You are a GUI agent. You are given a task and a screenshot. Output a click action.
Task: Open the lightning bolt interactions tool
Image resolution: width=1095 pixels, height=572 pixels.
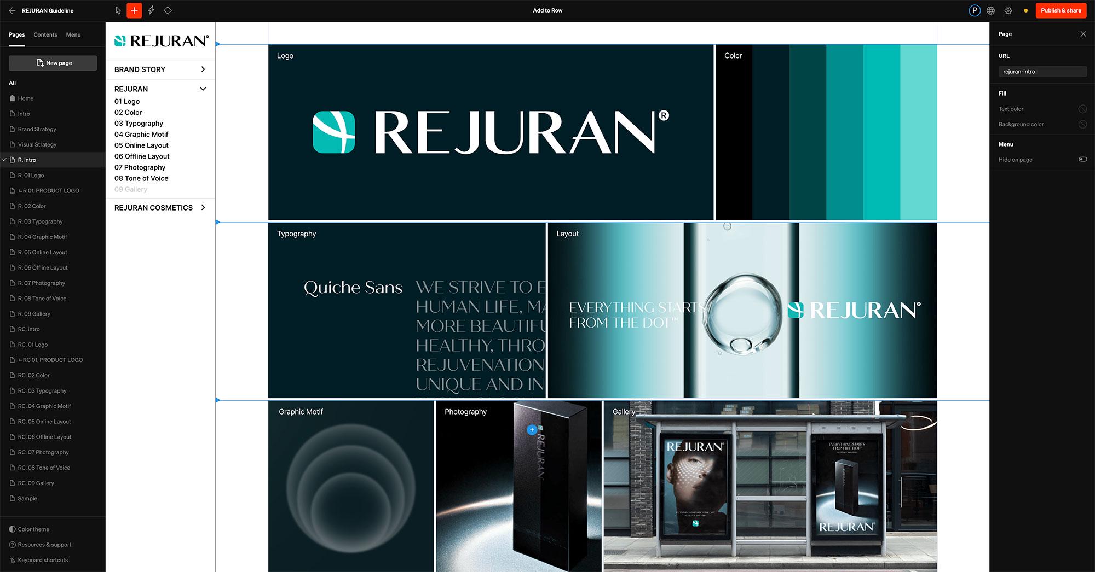151,10
